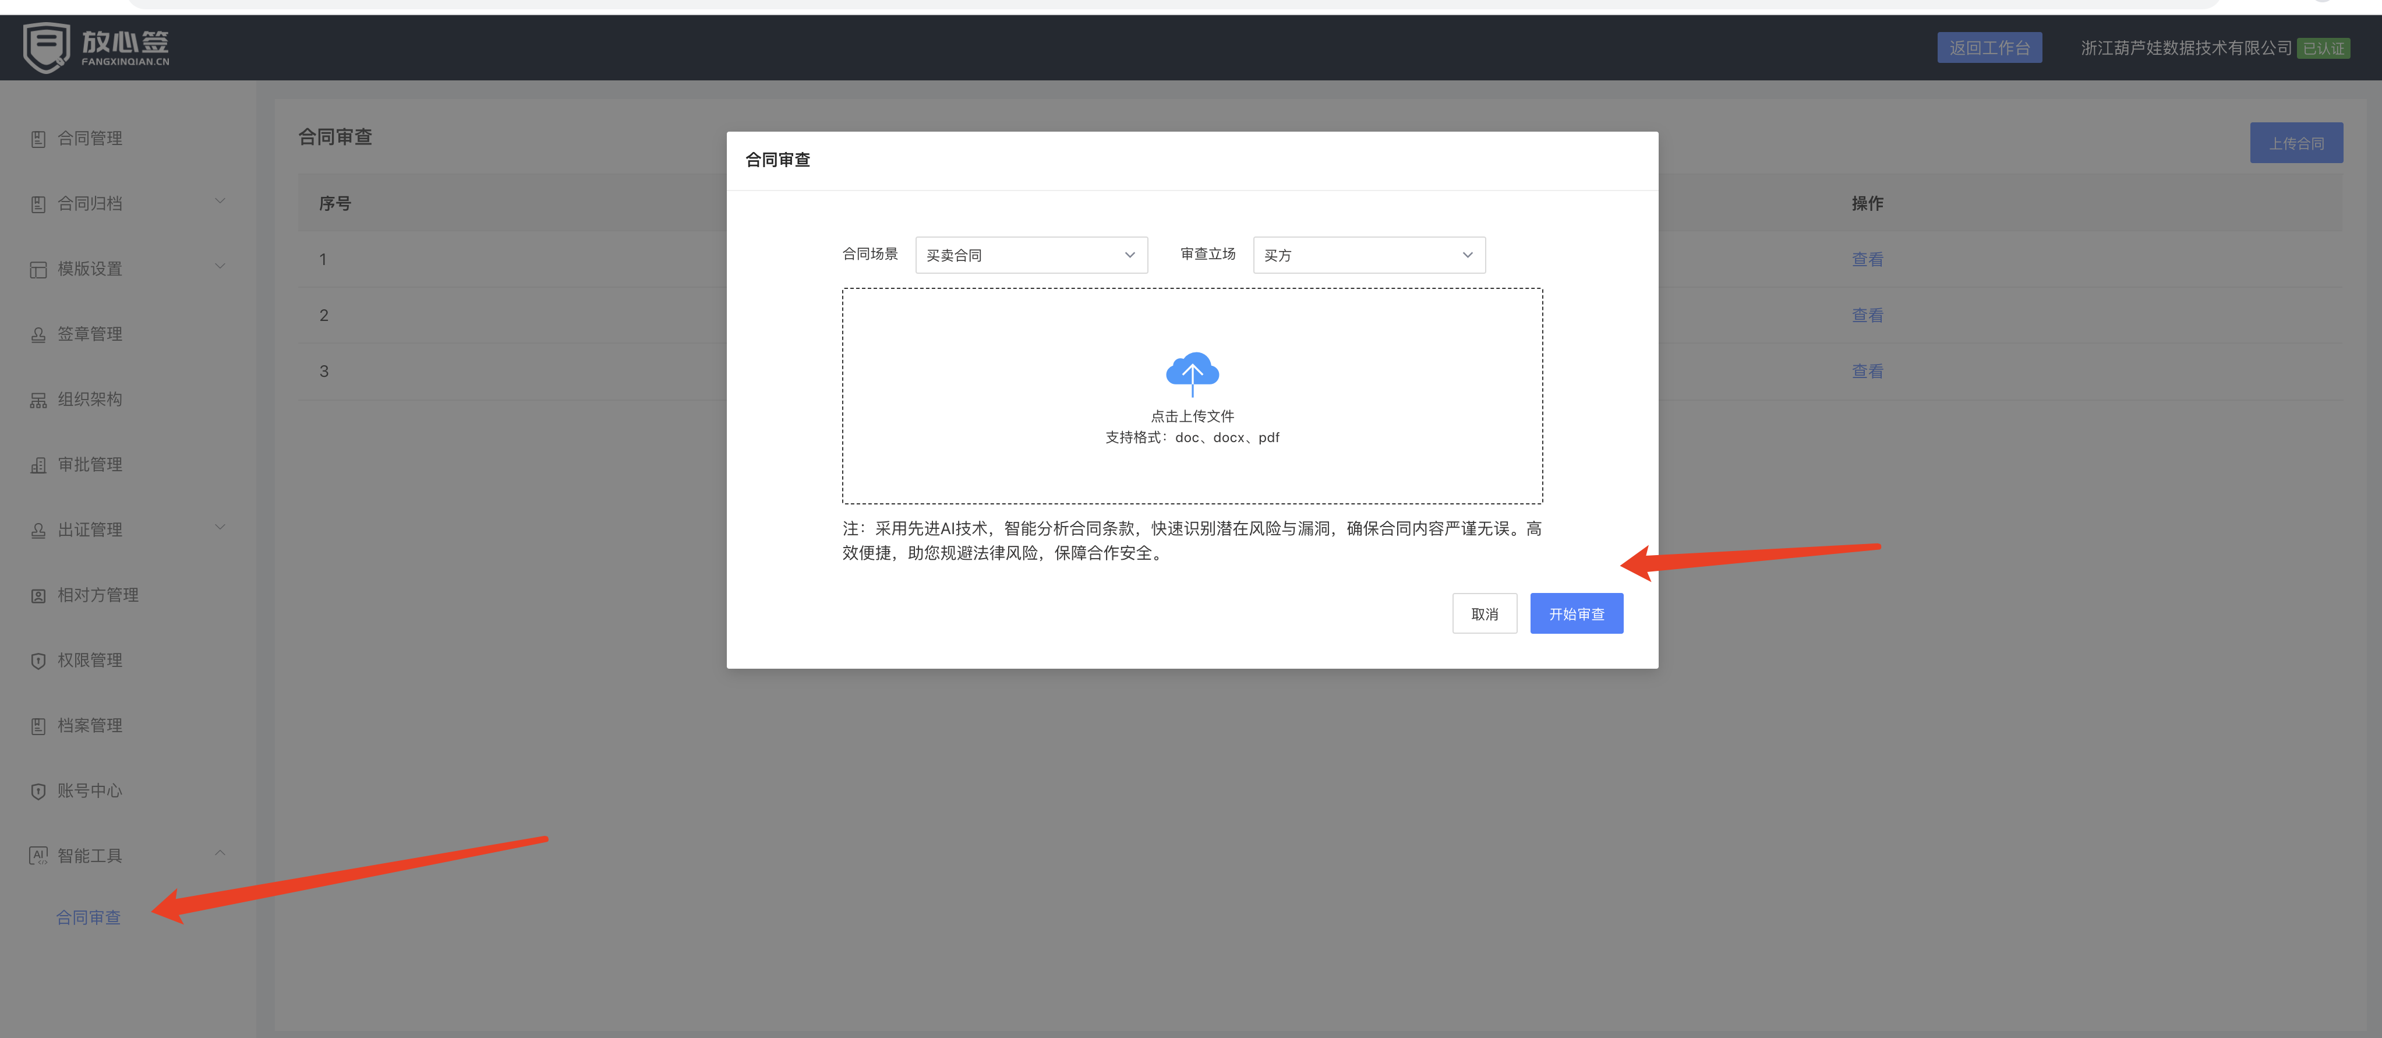Click the cloud upload icon

click(1192, 374)
